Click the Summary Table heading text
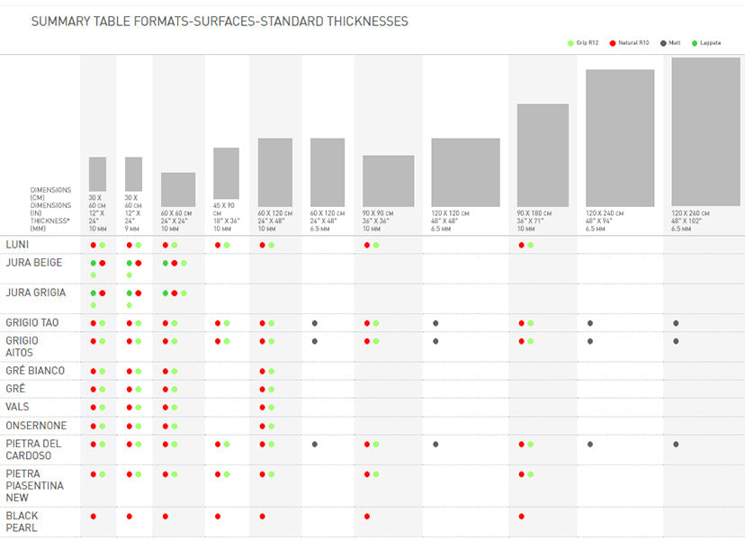The image size is (745, 540). [x=220, y=21]
